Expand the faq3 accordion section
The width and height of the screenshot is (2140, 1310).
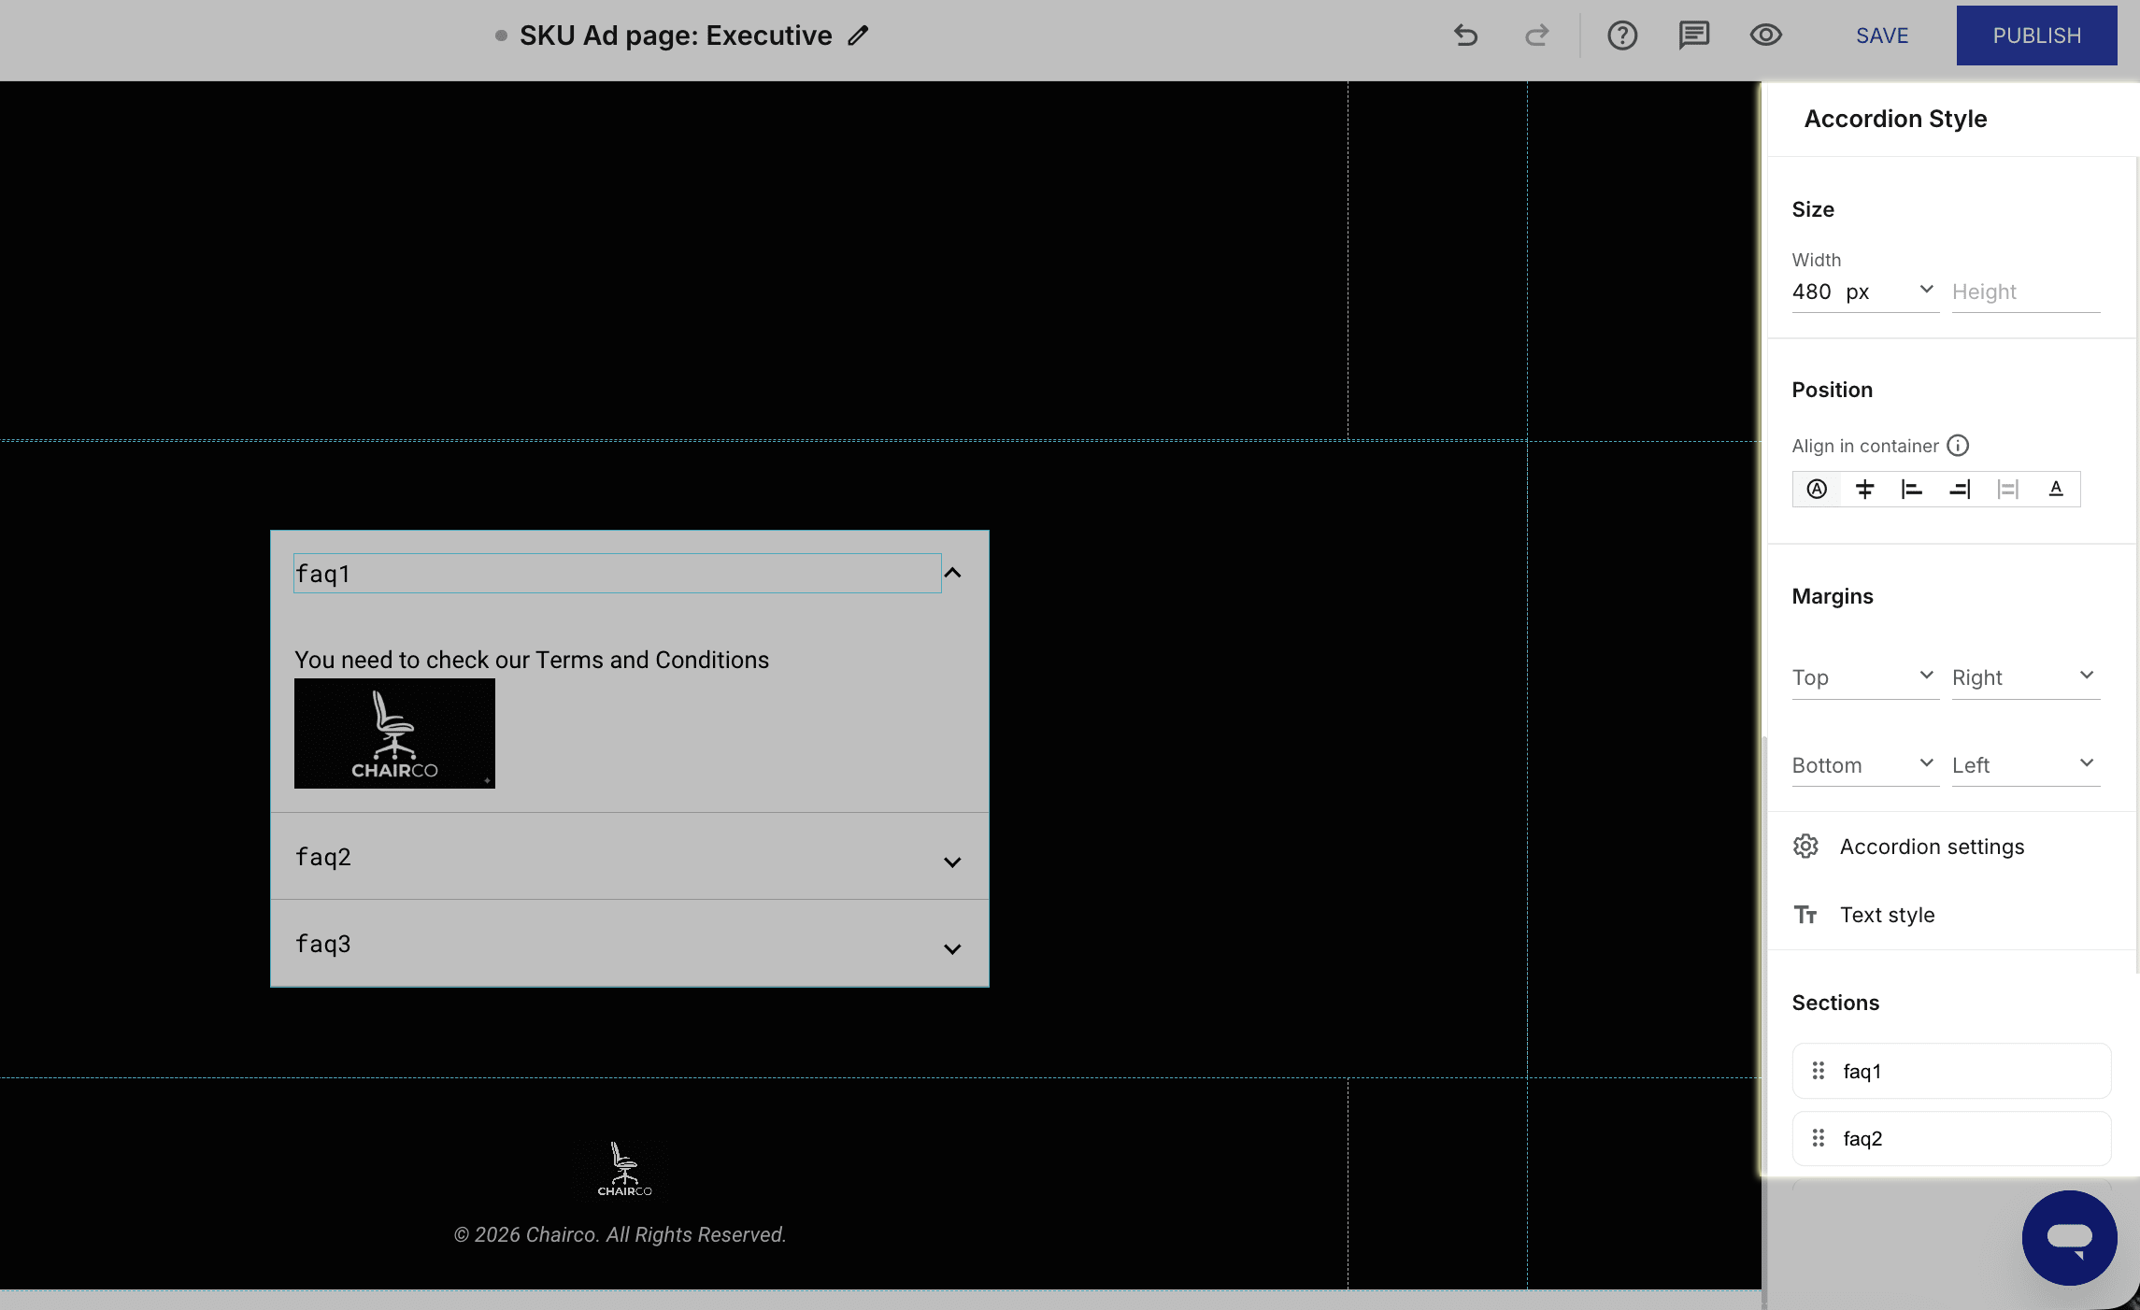[x=952, y=948]
